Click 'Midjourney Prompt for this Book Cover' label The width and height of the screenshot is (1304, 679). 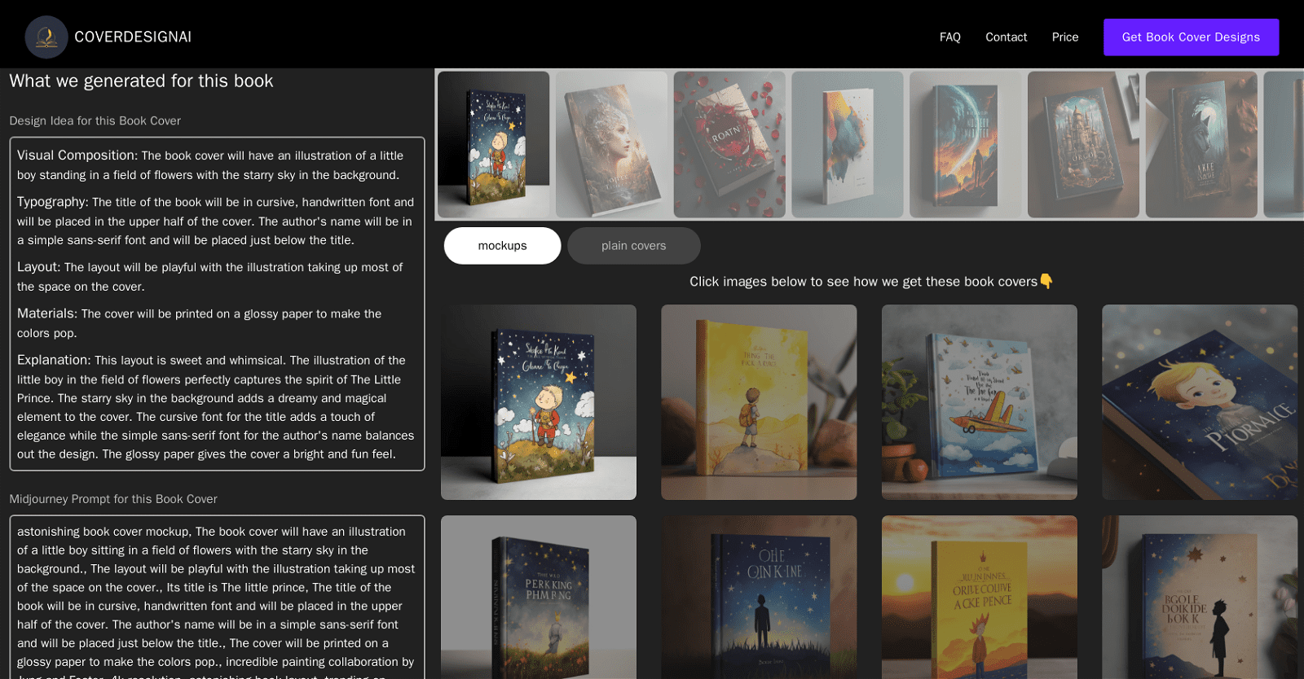(113, 499)
